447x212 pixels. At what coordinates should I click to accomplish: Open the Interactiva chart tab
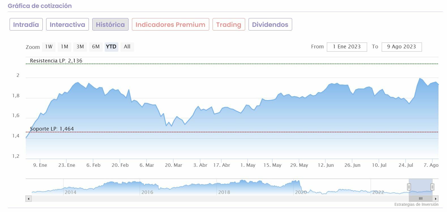67,25
